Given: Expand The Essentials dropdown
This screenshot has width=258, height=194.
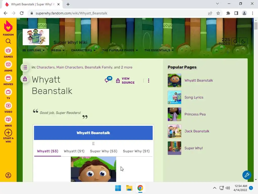Looking at the screenshot, I should click(x=159, y=50).
